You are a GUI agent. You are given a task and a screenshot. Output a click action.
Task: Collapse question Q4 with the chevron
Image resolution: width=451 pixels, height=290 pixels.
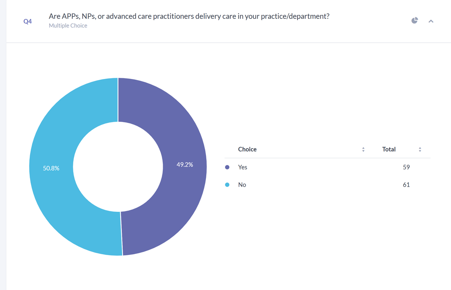click(431, 21)
